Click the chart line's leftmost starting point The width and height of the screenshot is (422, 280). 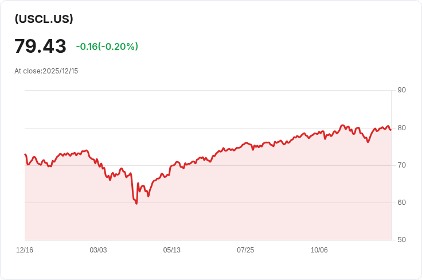25,154
